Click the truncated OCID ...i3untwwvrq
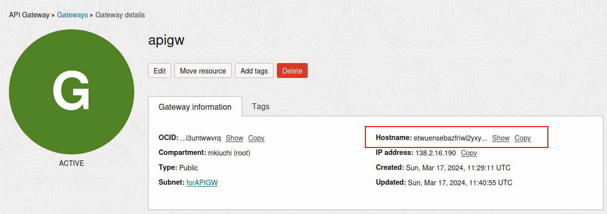The height and width of the screenshot is (214, 607). click(200, 138)
